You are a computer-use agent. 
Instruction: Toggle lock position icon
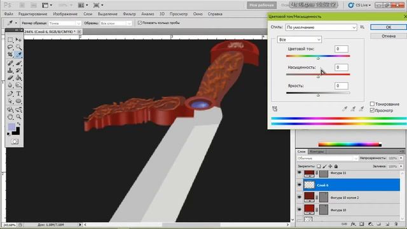pos(330,166)
